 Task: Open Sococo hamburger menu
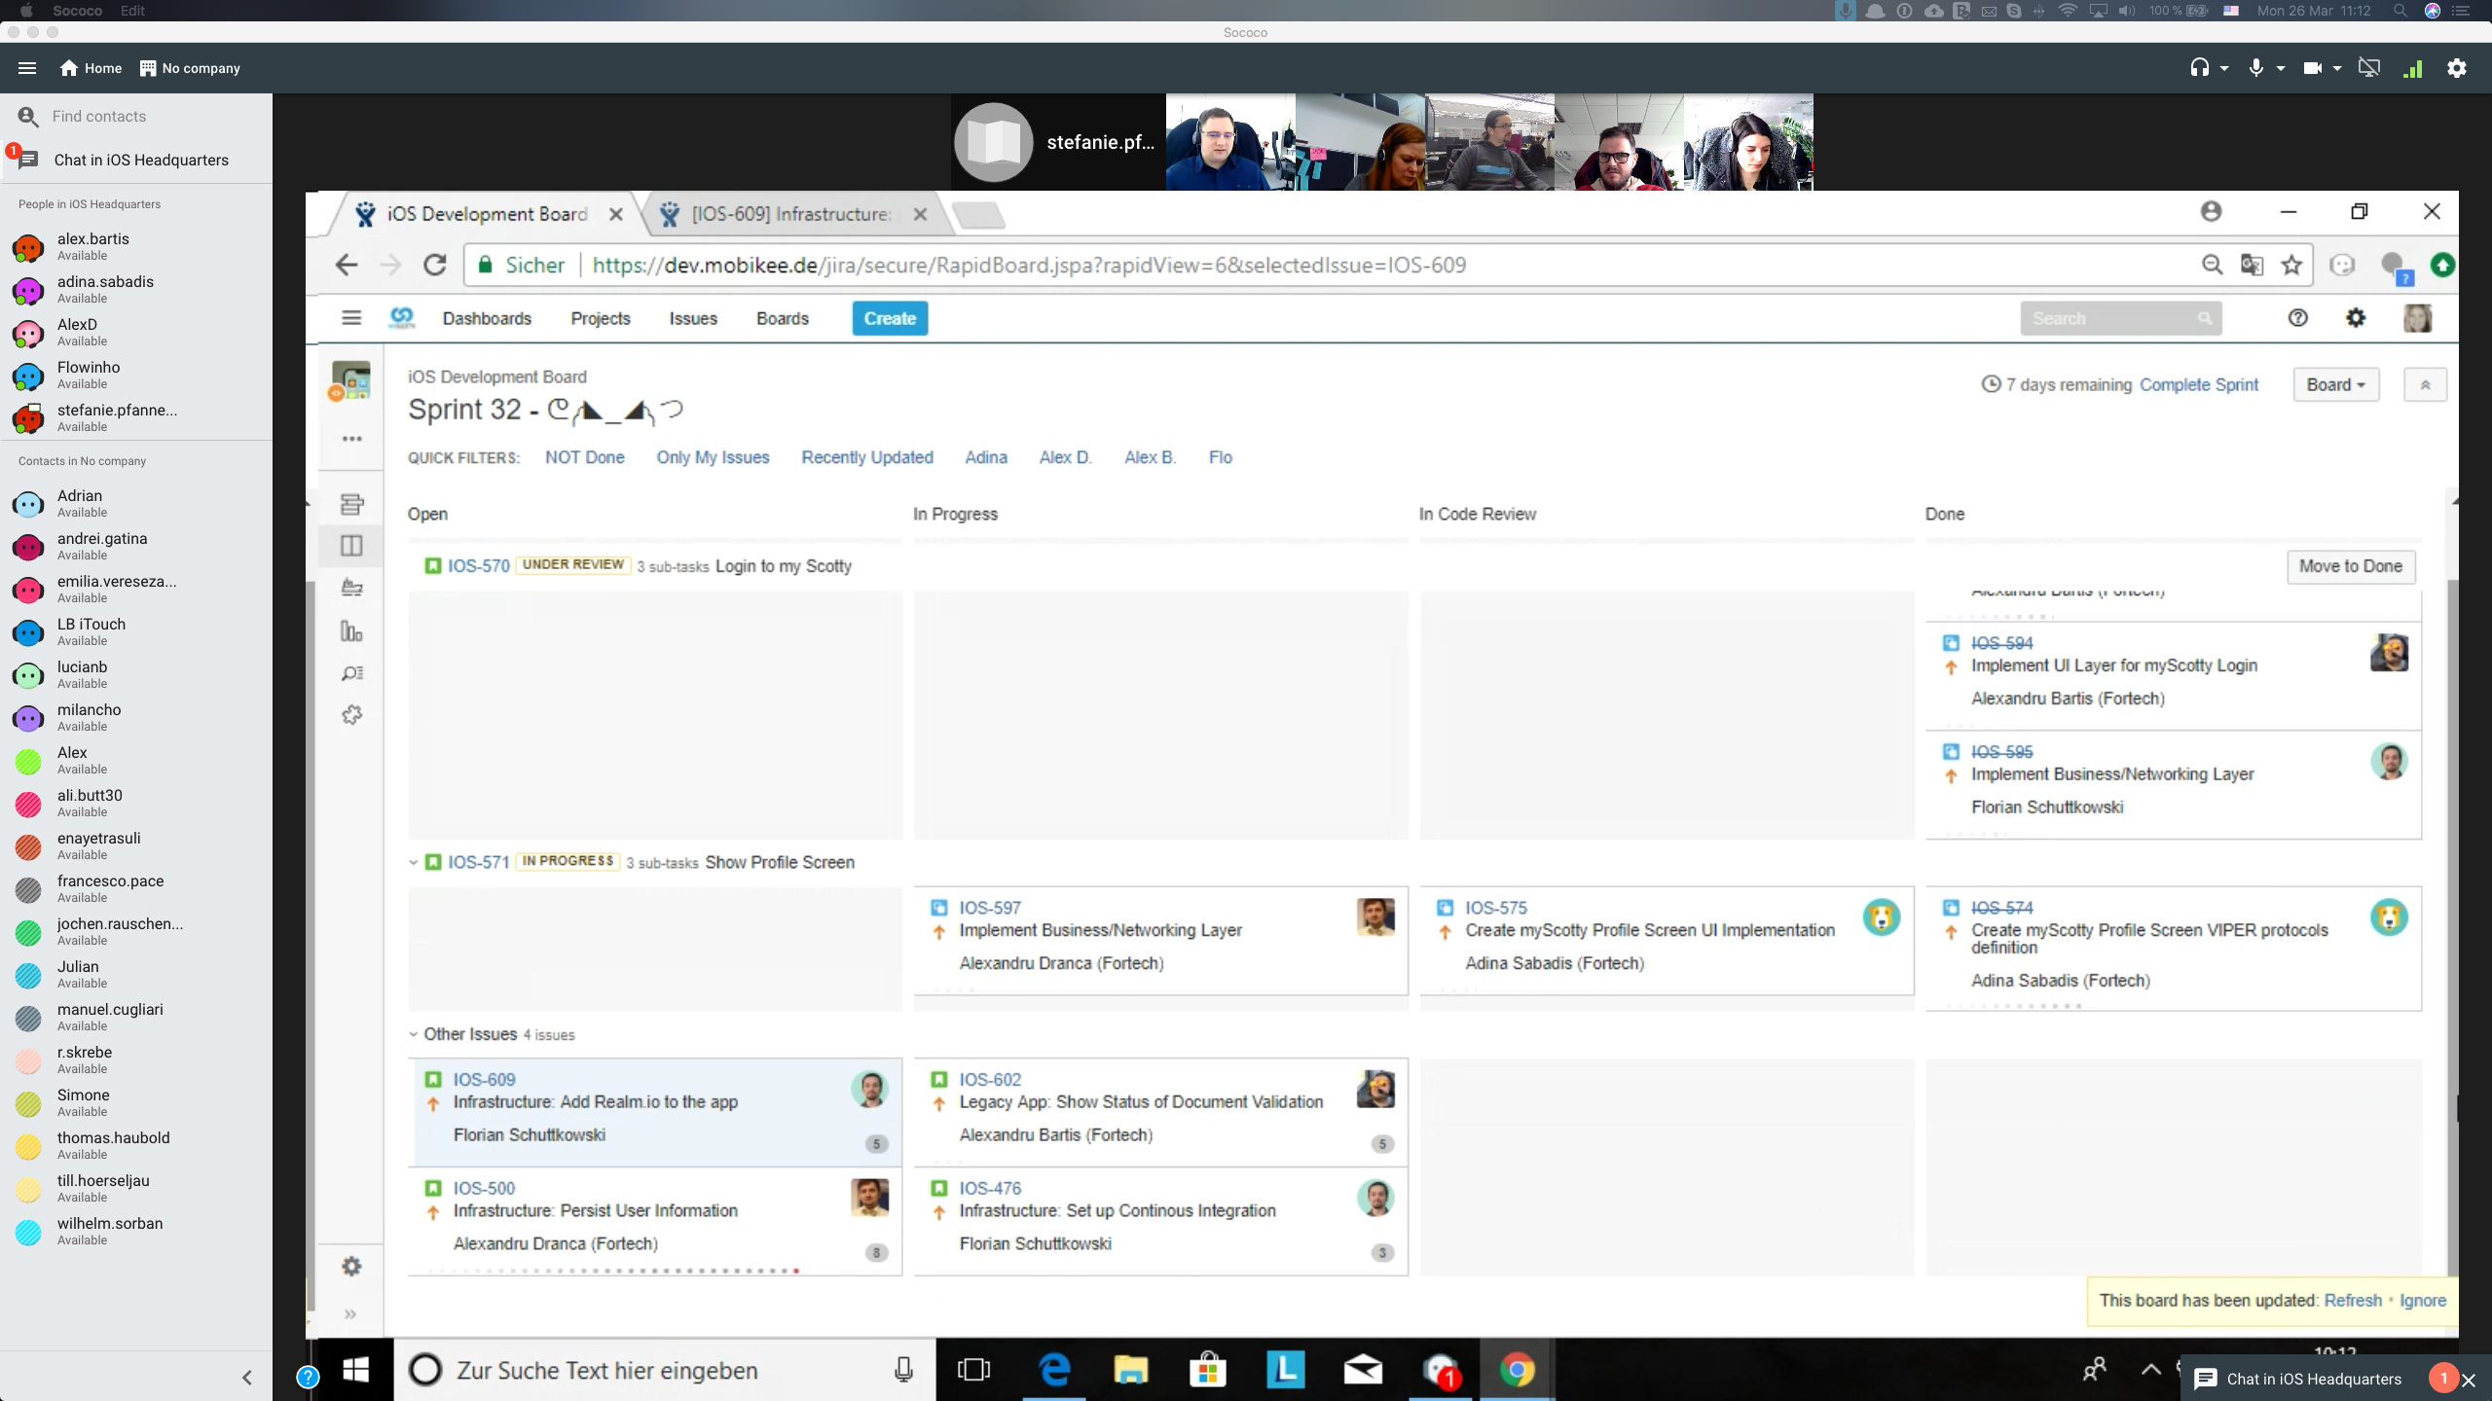pos(27,68)
